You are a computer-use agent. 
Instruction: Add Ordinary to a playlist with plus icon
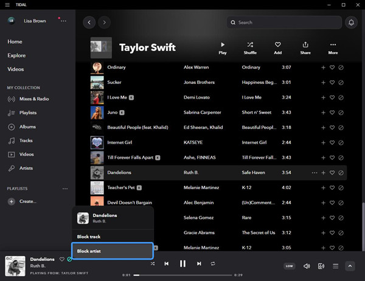(323, 68)
